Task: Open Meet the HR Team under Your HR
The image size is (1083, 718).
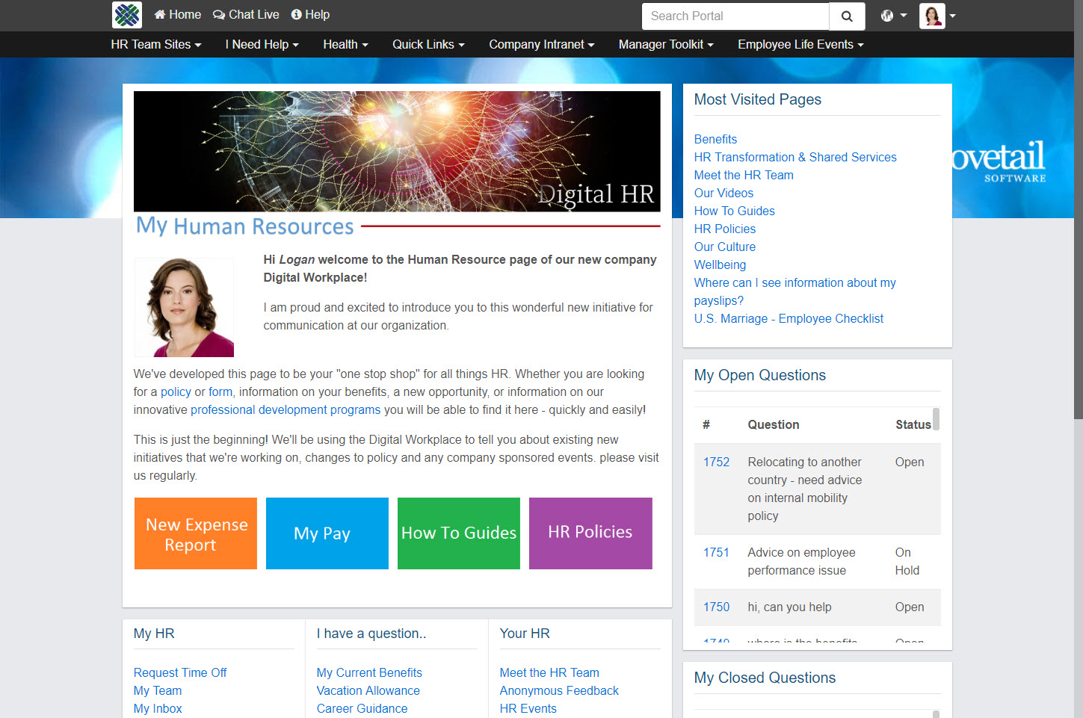Action: [x=549, y=673]
